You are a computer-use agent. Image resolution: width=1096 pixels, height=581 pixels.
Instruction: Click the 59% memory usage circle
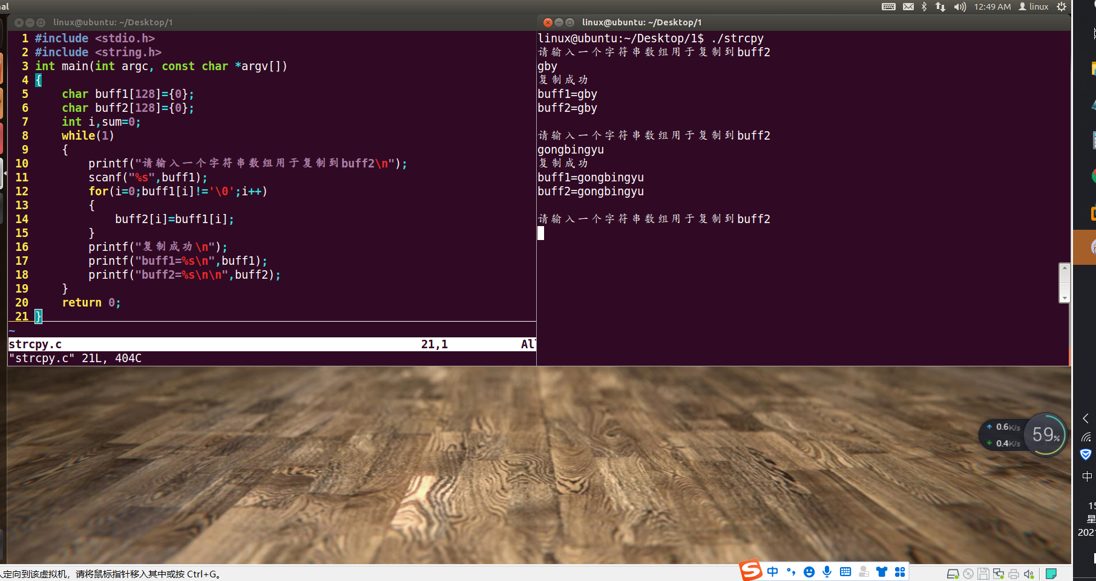click(1046, 434)
